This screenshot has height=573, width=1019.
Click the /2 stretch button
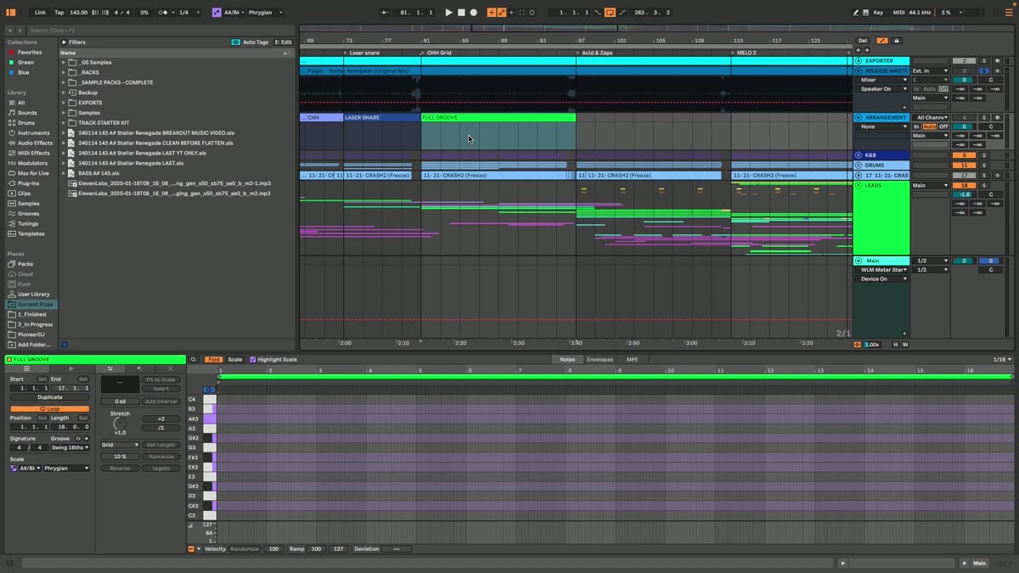[161, 428]
